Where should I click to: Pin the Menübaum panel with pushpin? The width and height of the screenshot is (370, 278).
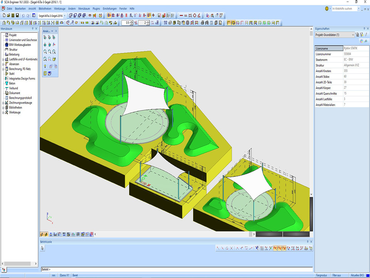[32, 29]
